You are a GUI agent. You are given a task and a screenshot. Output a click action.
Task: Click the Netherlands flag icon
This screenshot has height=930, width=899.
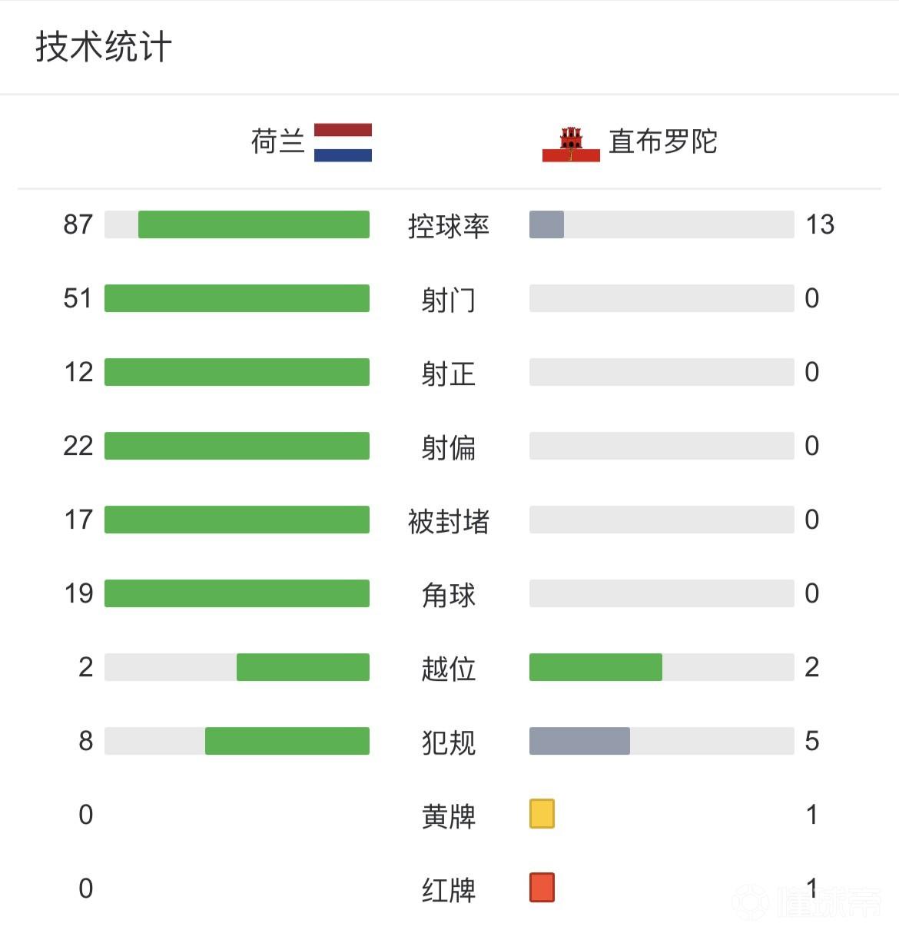click(x=343, y=142)
